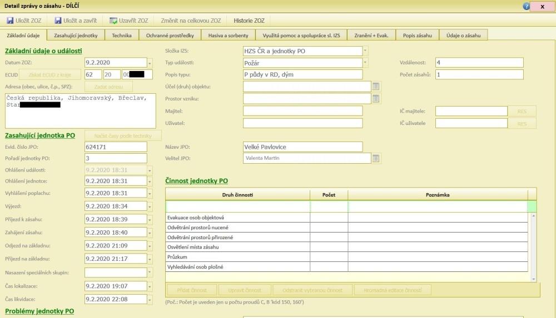Click the activity table down arrow

533,279
